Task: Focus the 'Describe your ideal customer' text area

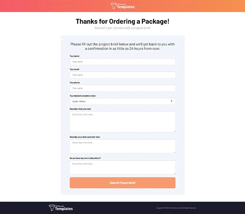Action: [122, 146]
